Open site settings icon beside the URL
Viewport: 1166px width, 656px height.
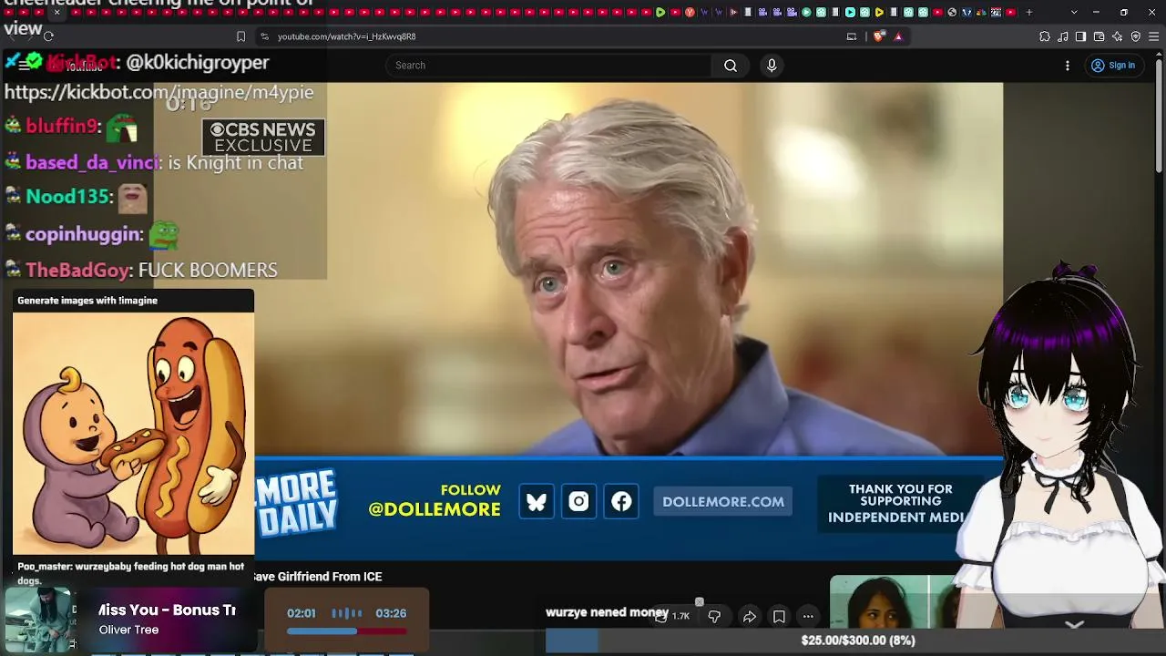[x=264, y=36]
